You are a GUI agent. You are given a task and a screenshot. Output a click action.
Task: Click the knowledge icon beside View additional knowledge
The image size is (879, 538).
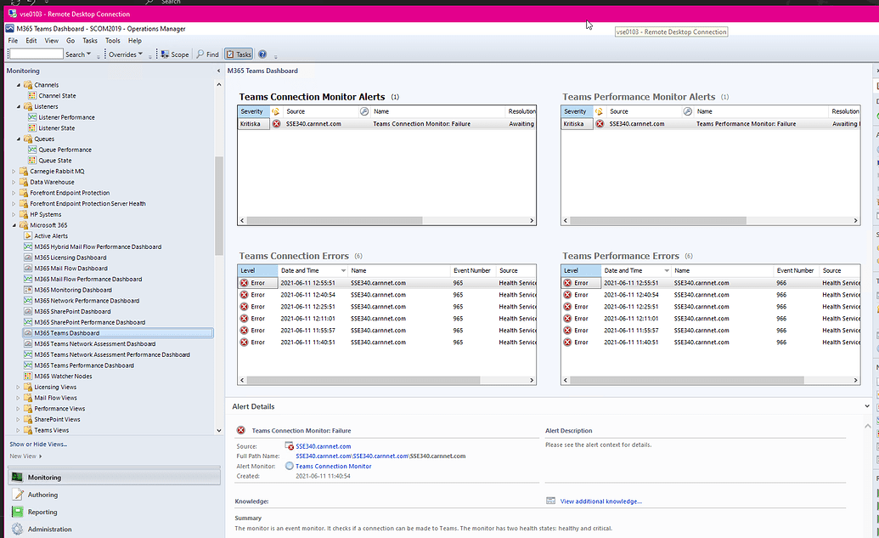551,501
